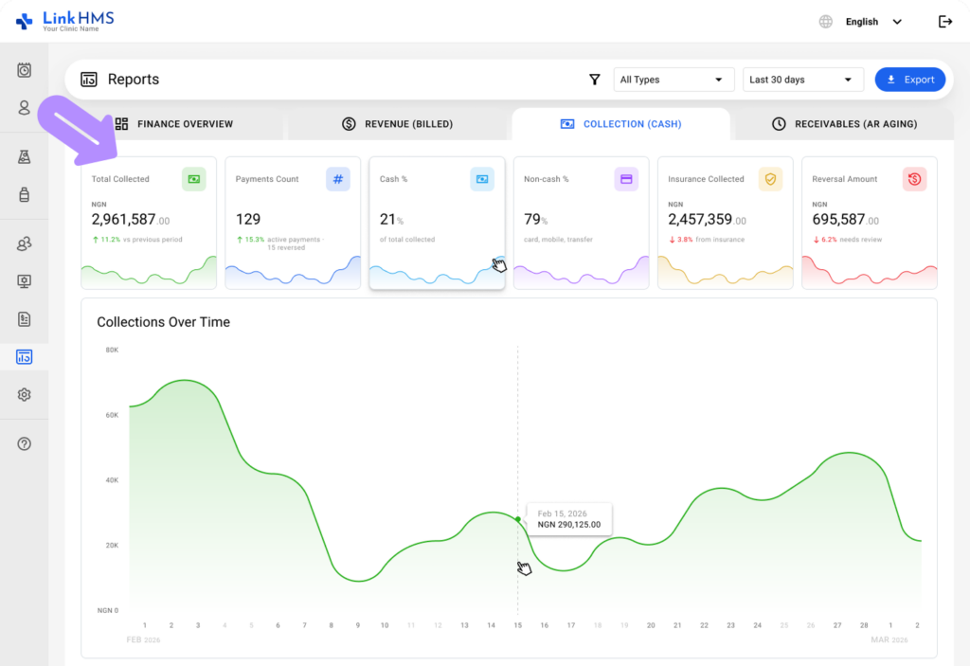The image size is (970, 666).
Task: Click the 3.8% from insurance text
Action: tap(706, 240)
